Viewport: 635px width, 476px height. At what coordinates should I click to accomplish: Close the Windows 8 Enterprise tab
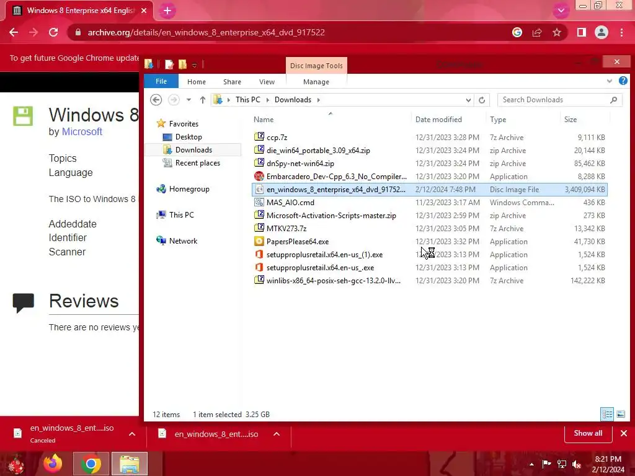[x=144, y=11]
